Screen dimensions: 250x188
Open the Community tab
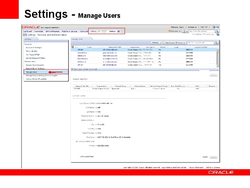click(84, 31)
